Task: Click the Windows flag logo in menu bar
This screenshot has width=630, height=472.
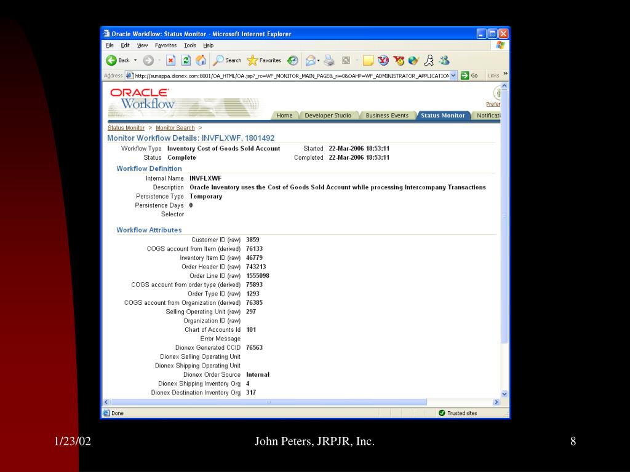Action: tap(500, 45)
